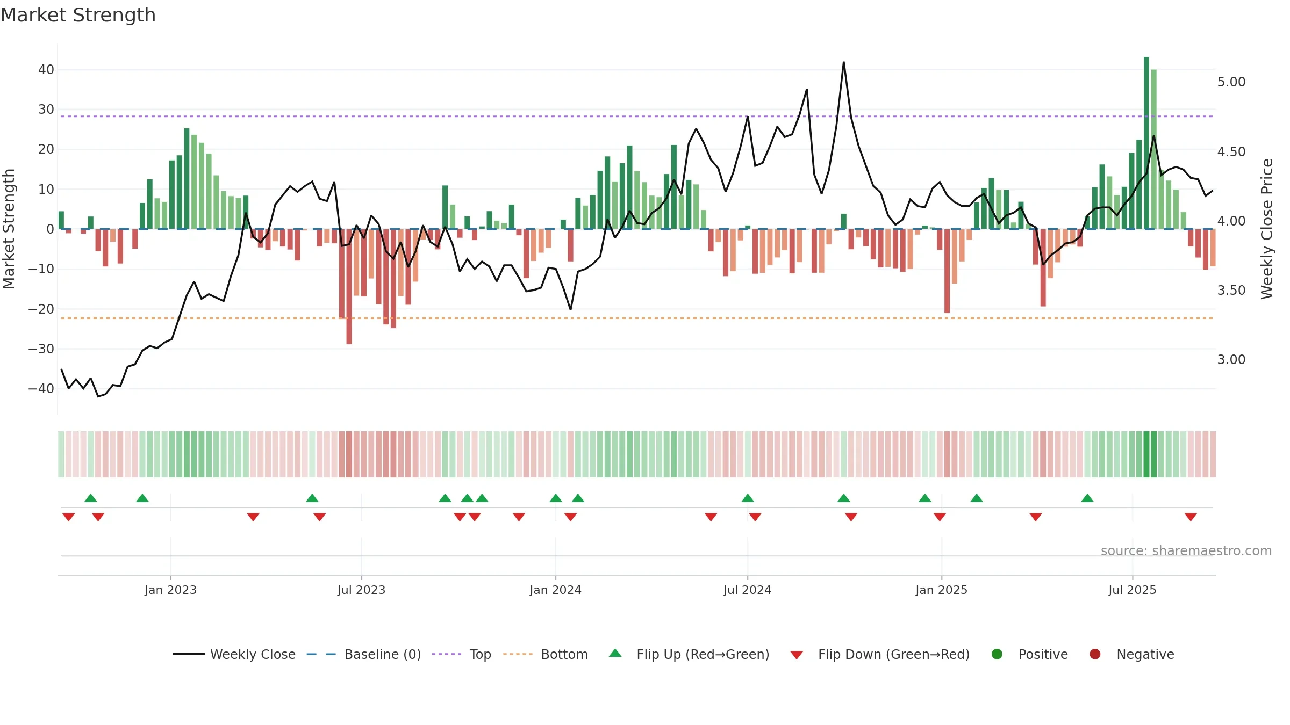The image size is (1290, 725).
Task: Click the 4.50 price tick on the right axis
Action: pyautogui.click(x=1231, y=151)
